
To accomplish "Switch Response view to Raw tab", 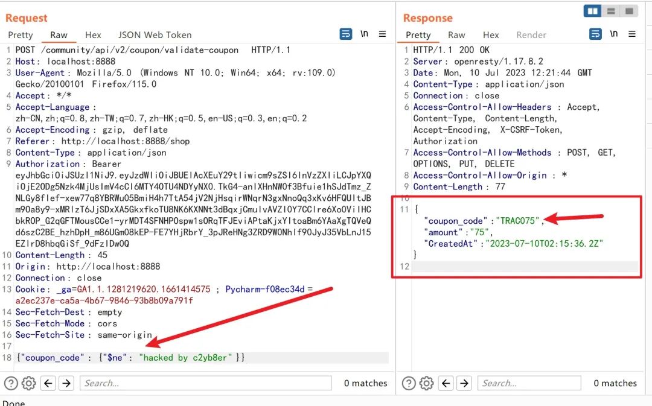I will coord(456,35).
